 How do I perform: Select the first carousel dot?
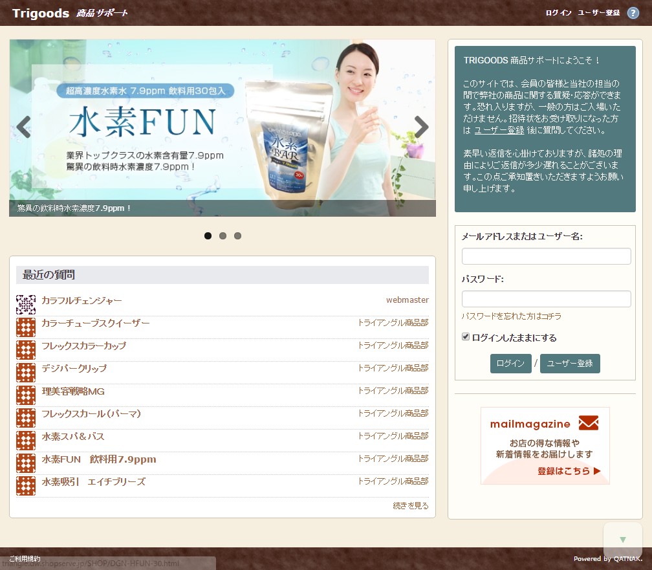[x=208, y=236]
